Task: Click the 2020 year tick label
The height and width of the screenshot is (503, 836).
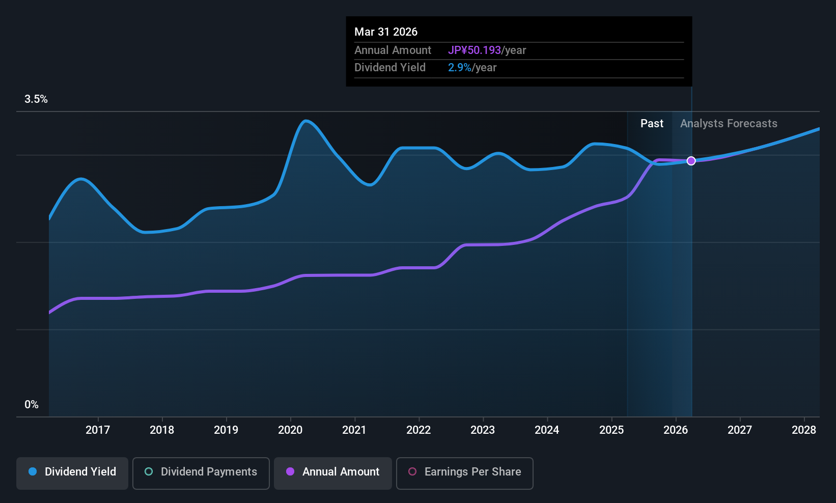Action: (x=290, y=430)
